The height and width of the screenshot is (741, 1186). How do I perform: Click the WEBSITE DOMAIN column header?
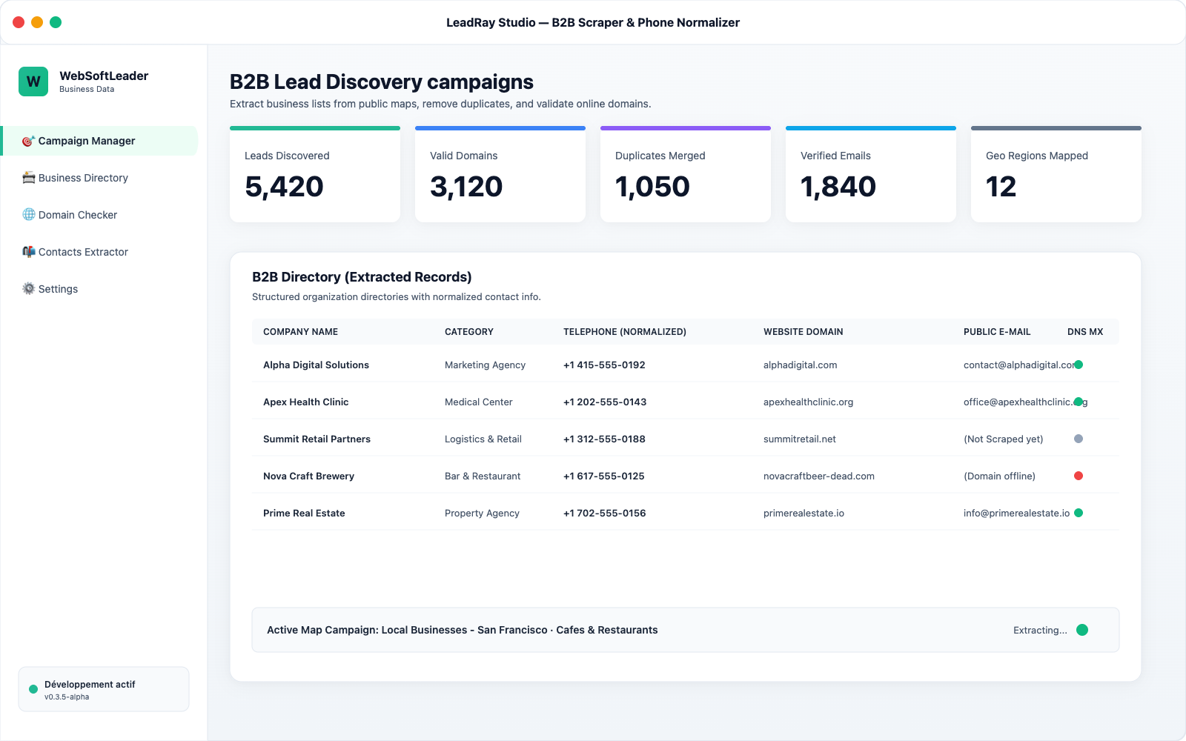click(x=803, y=332)
